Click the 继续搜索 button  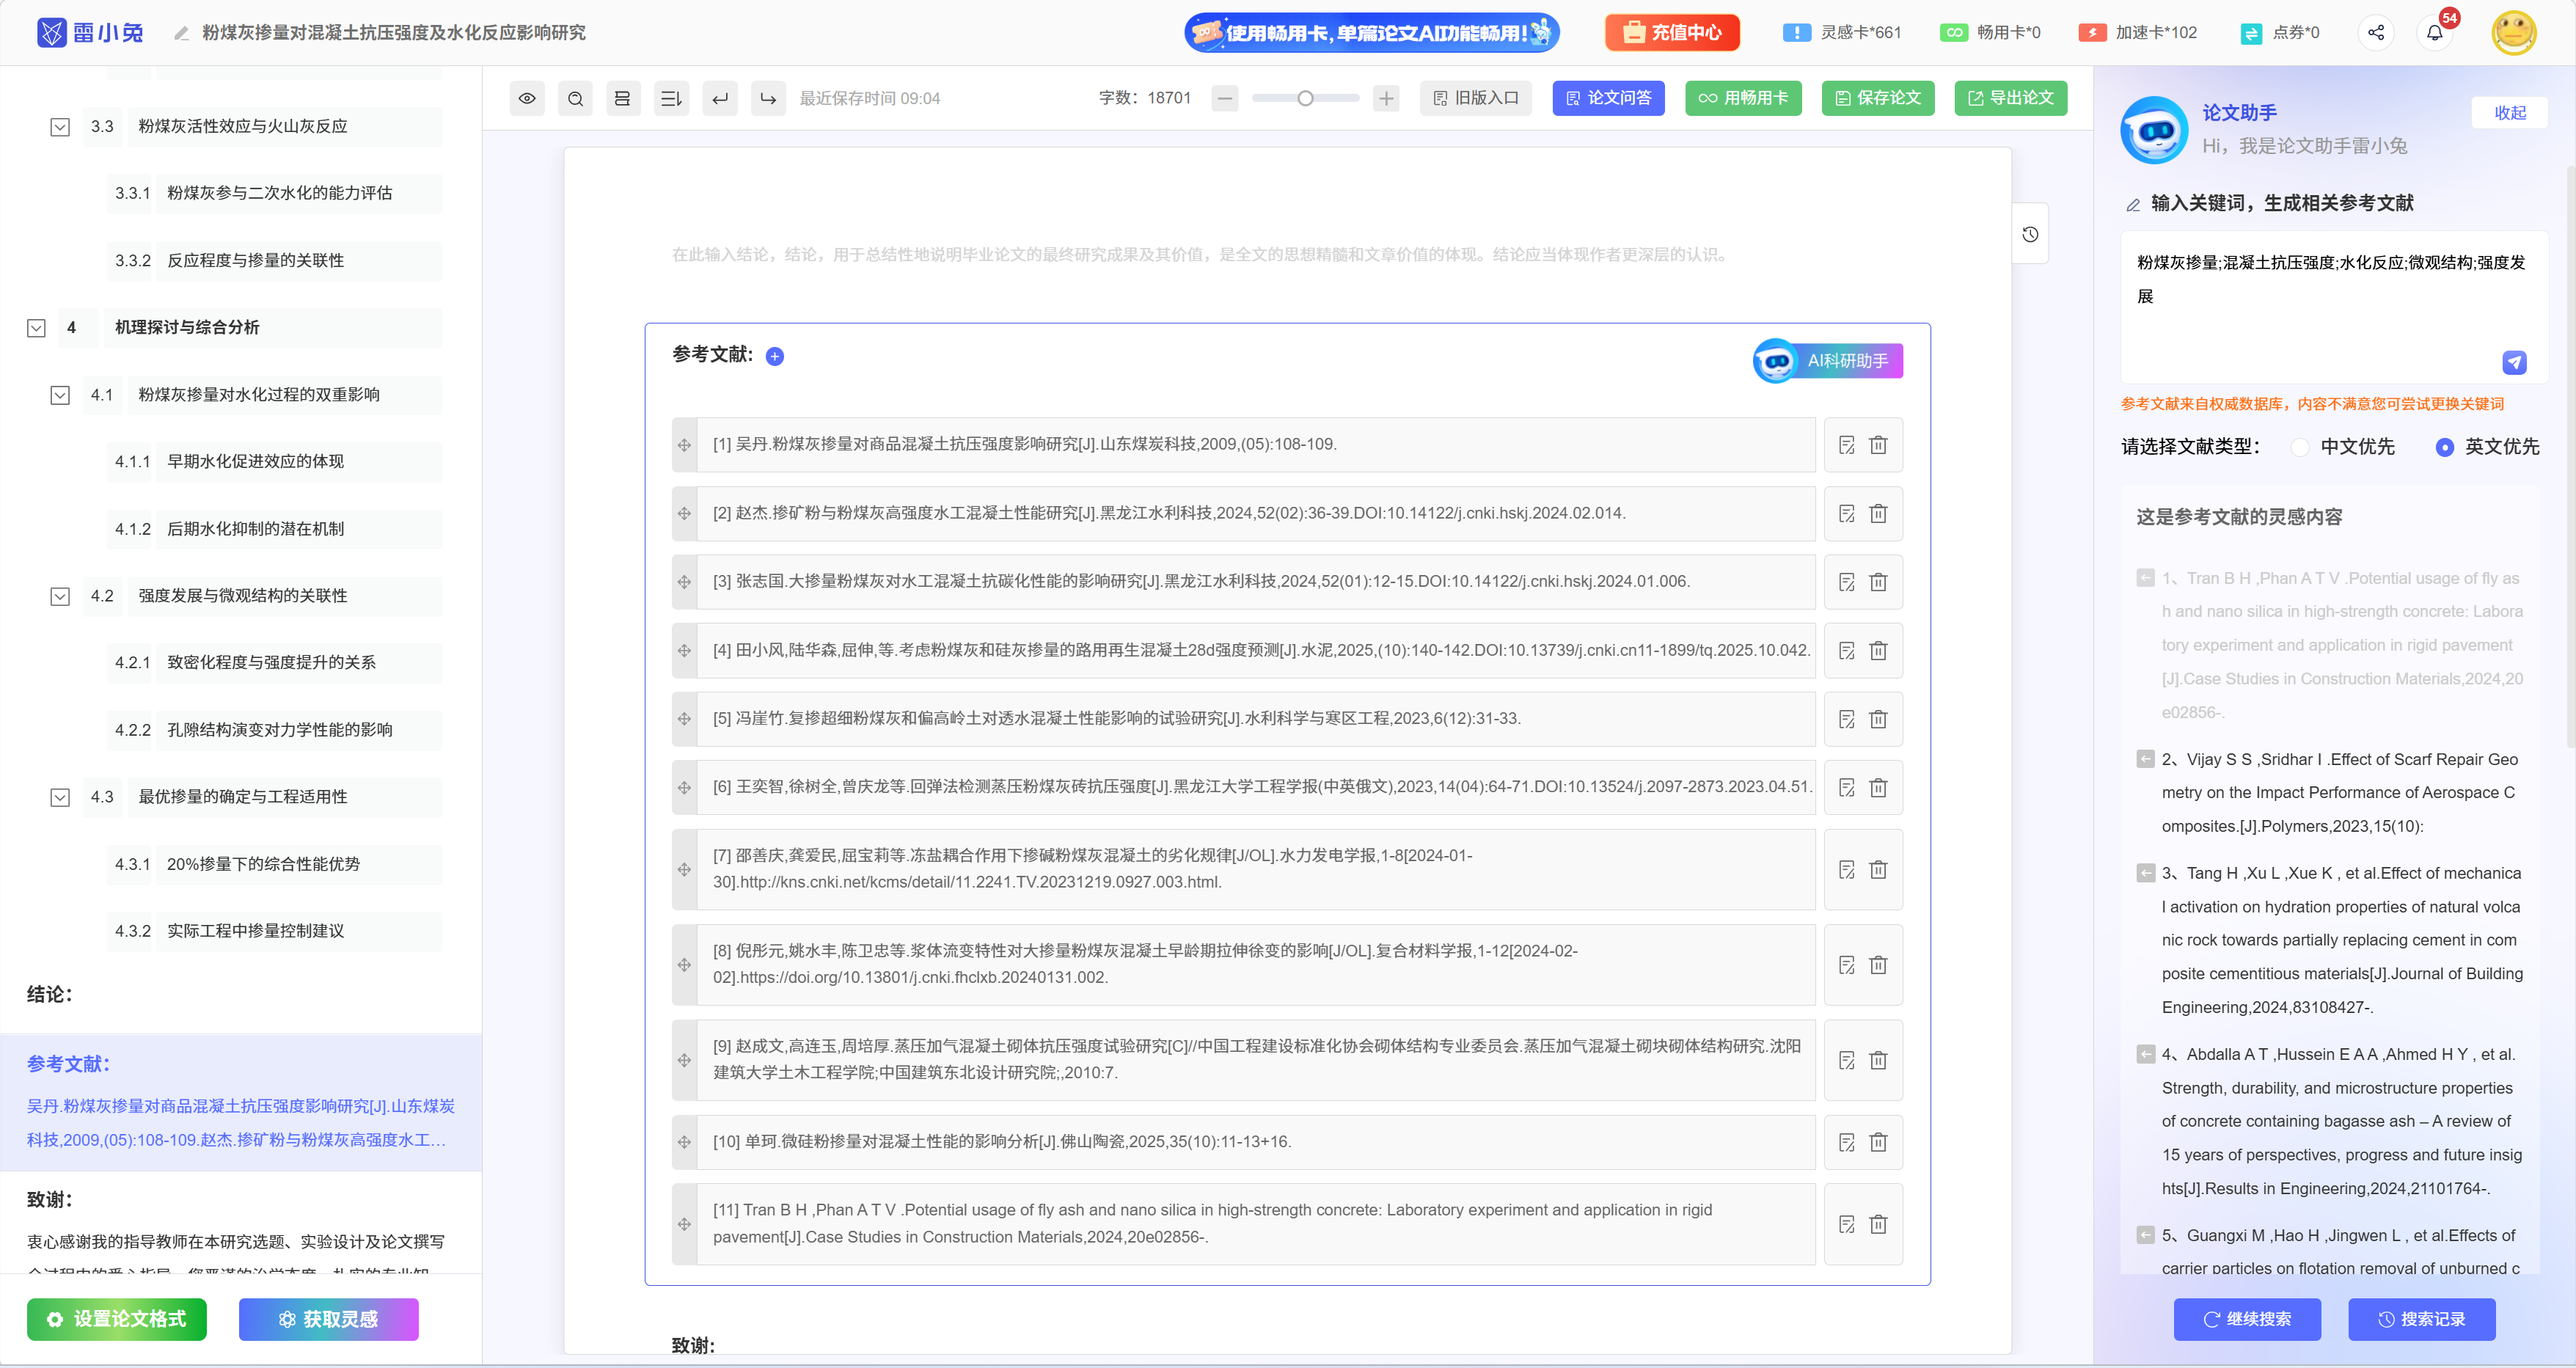(x=2246, y=1319)
